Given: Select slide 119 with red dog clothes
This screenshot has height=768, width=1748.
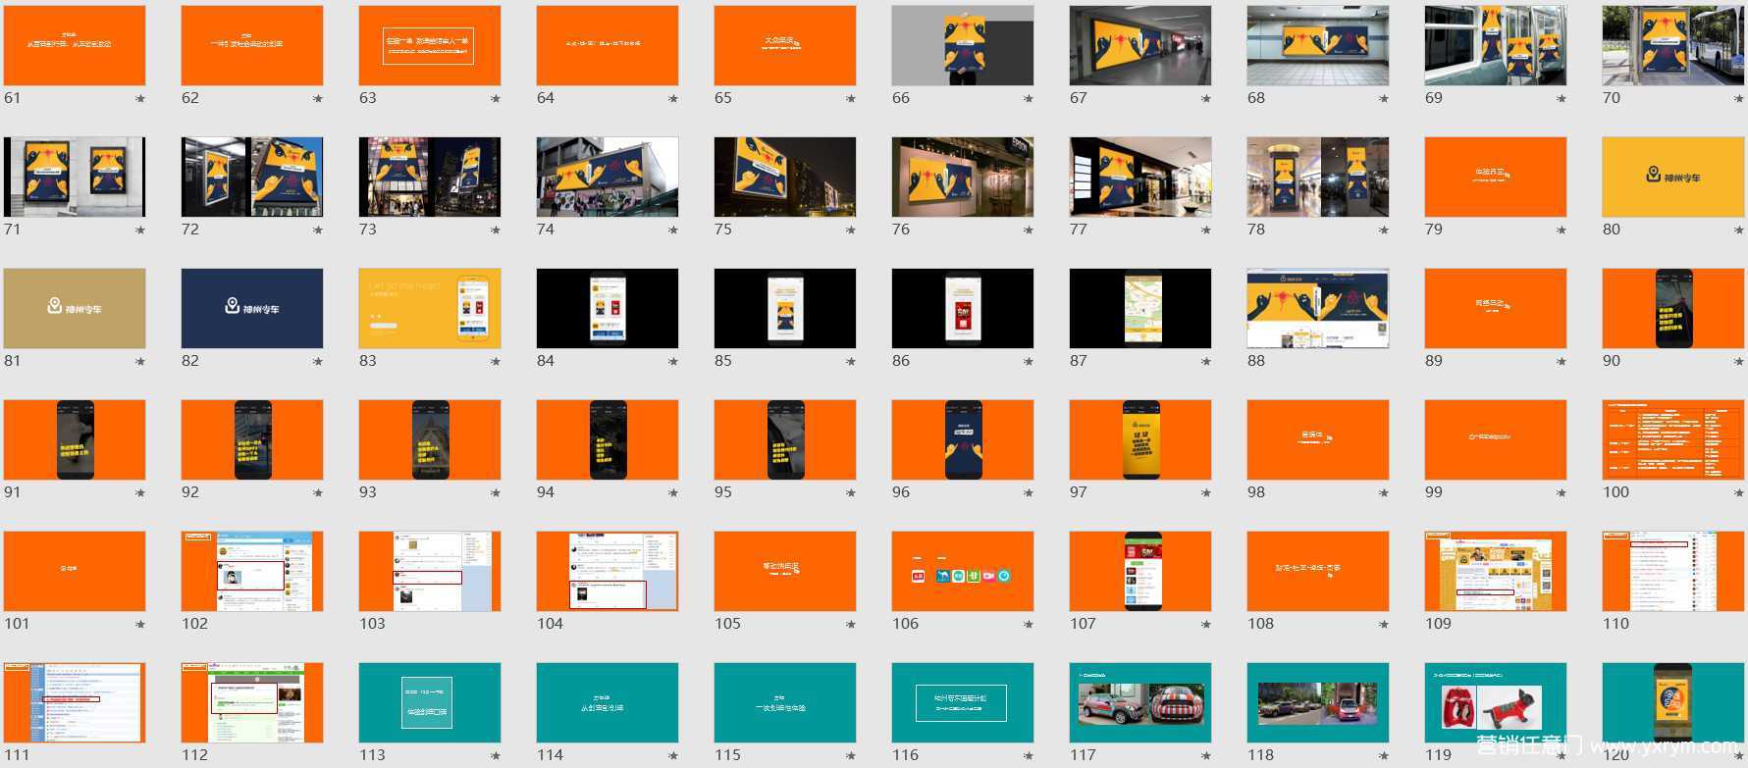Looking at the screenshot, I should click(x=1495, y=702).
